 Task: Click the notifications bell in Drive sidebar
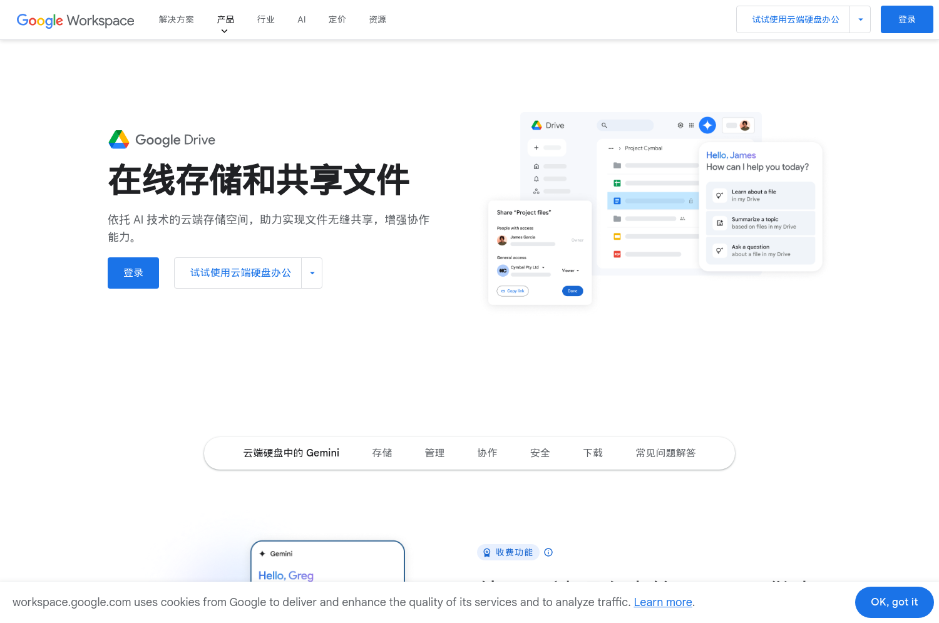coord(536,179)
